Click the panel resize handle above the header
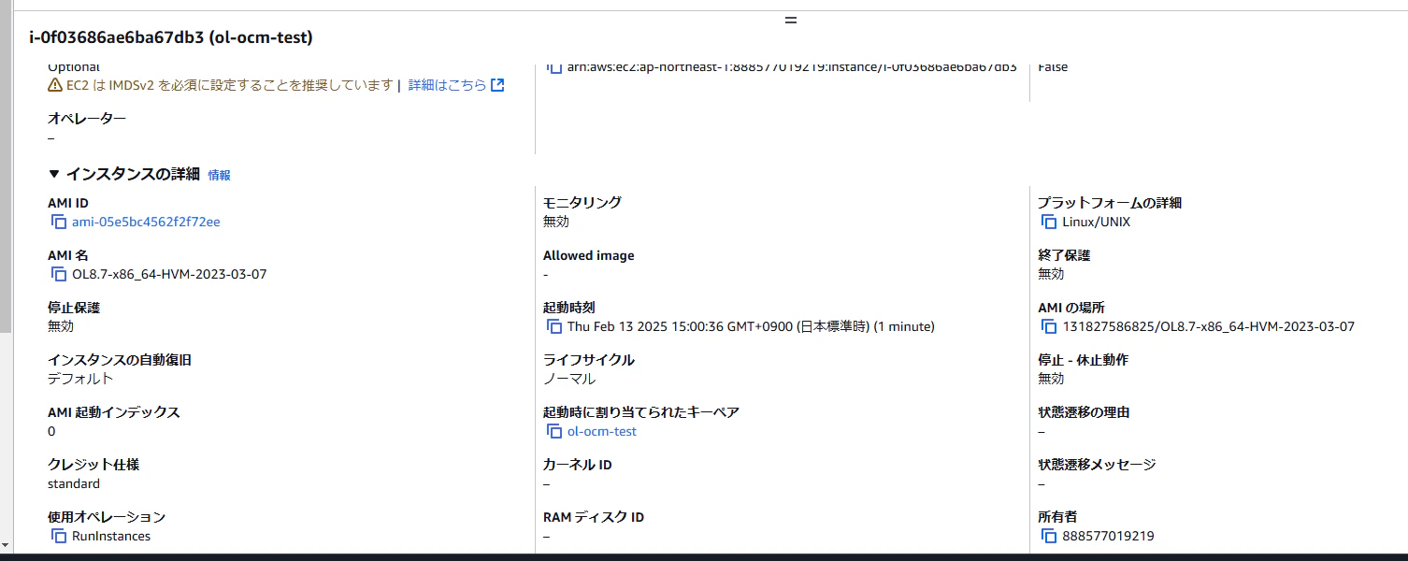Screen dimensions: 1408x561 (791, 20)
